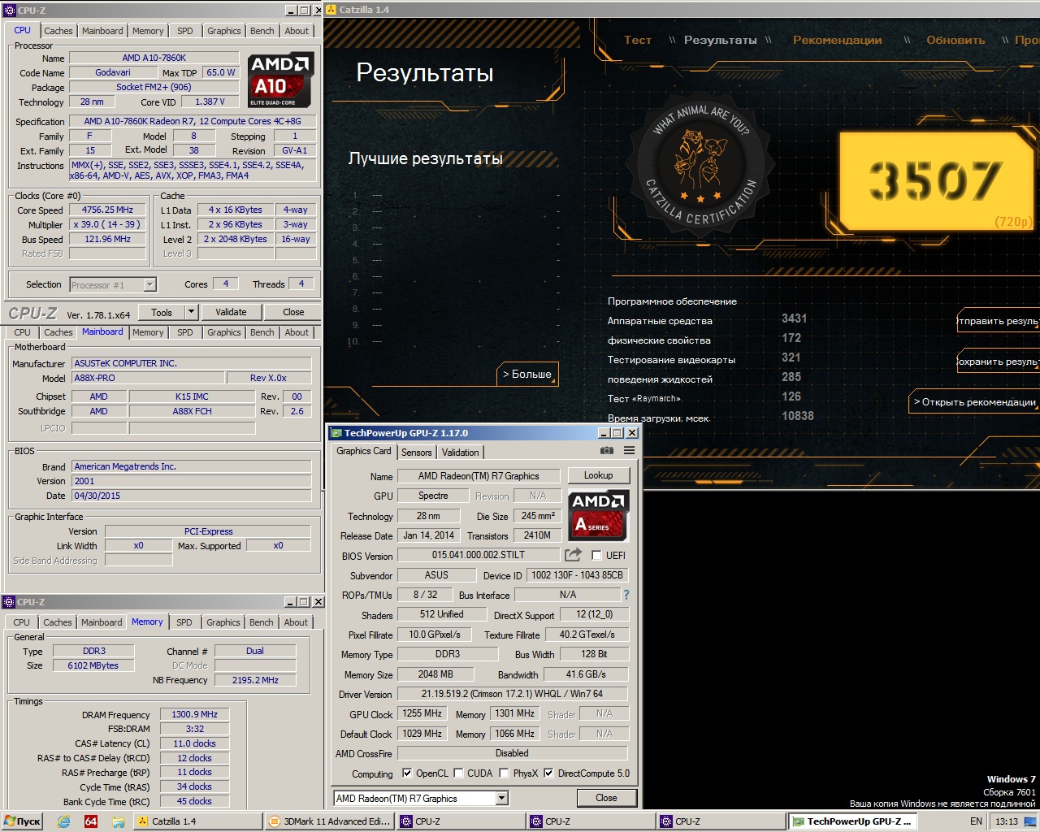
Task: Click the Больше button in Catzilla
Action: click(x=527, y=374)
